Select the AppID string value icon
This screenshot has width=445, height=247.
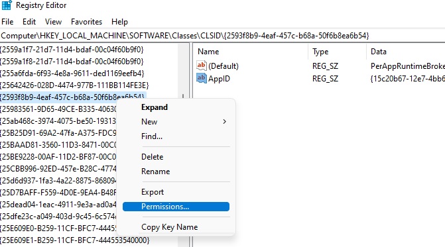click(x=201, y=78)
